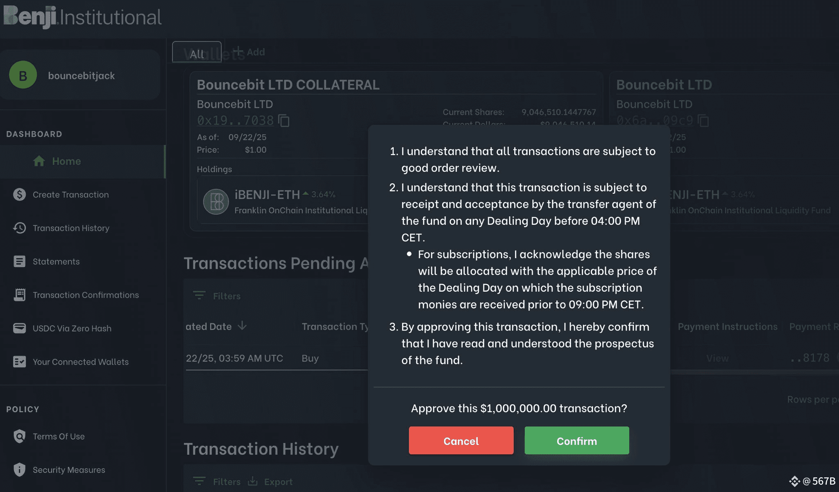Expand Filters in pending transactions
The image size is (839, 492).
pyautogui.click(x=217, y=296)
